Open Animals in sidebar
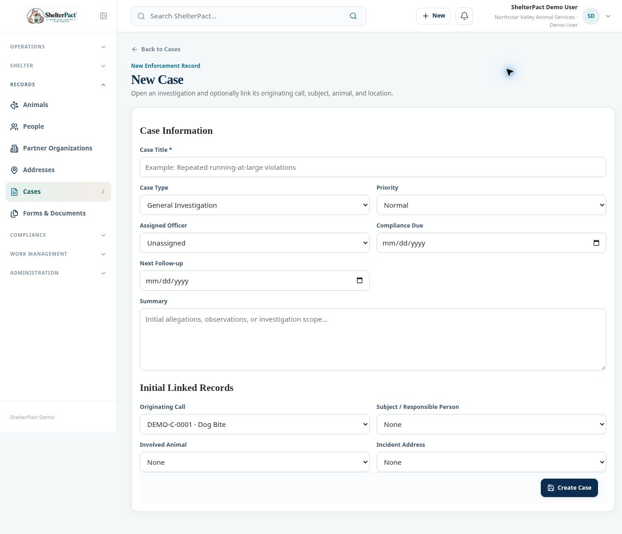Viewport: 622px width, 534px height. coord(58,105)
